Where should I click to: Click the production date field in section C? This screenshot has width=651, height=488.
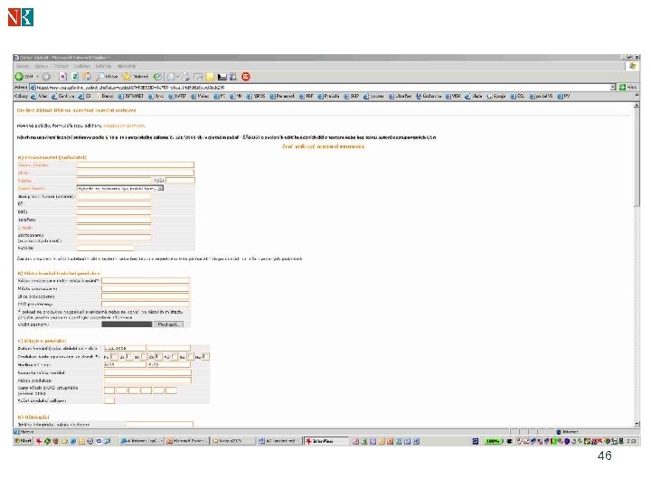point(125,348)
